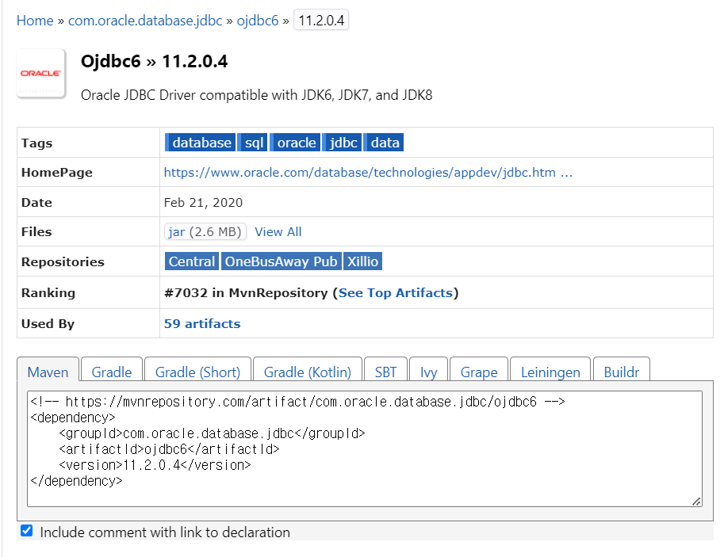This screenshot has width=724, height=557.
Task: Open ojdbc6 breadcrumb link
Action: pyautogui.click(x=258, y=21)
